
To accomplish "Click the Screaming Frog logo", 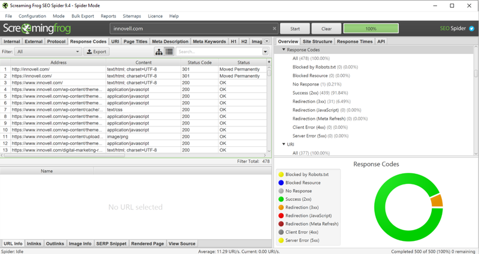I will 37,28.
